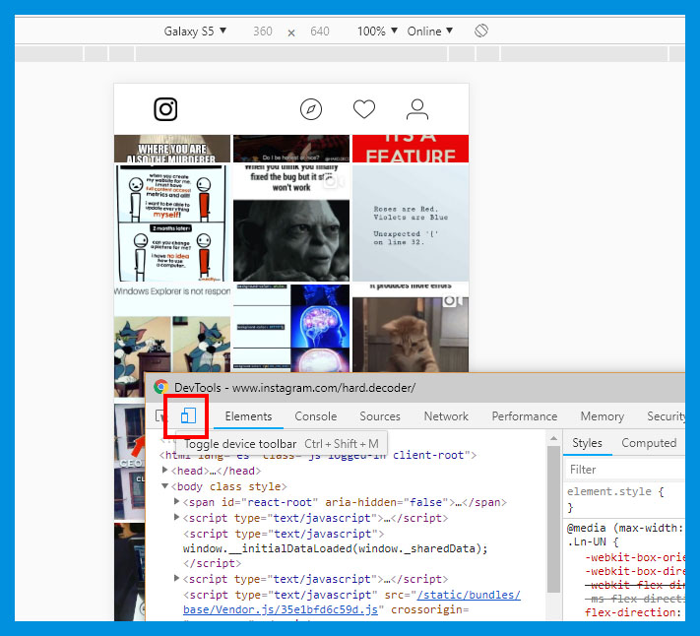The width and height of the screenshot is (700, 636).
Task: Click the height field showing 640
Action: point(320,32)
